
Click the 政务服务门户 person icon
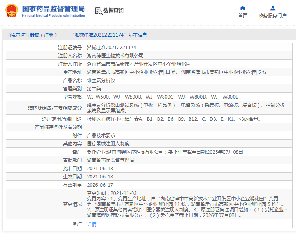coord(272,8)
